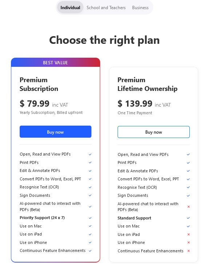Click red X for Lifetime Continuous Feature Enhancements
The height and width of the screenshot is (264, 201).
click(188, 251)
